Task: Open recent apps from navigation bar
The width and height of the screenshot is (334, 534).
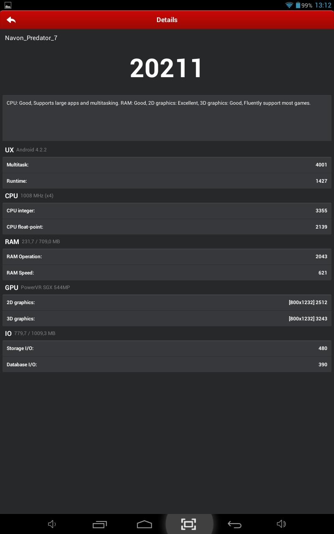Action: pyautogui.click(x=100, y=524)
